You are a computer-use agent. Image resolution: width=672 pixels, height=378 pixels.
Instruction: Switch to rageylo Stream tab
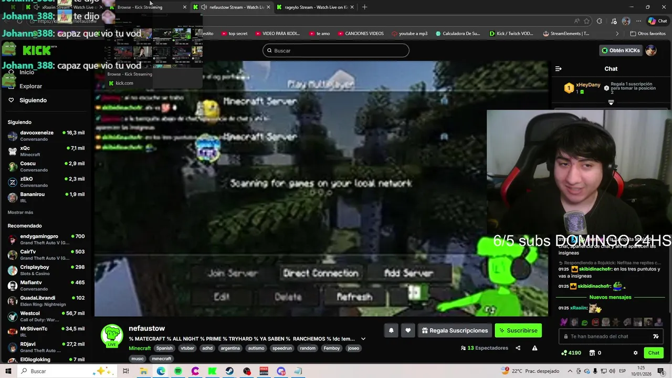coord(315,7)
